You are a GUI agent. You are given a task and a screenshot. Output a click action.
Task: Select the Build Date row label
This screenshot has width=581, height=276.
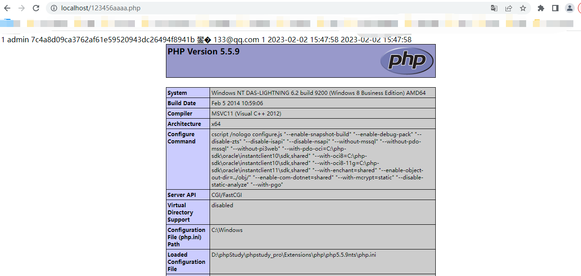pyautogui.click(x=182, y=103)
